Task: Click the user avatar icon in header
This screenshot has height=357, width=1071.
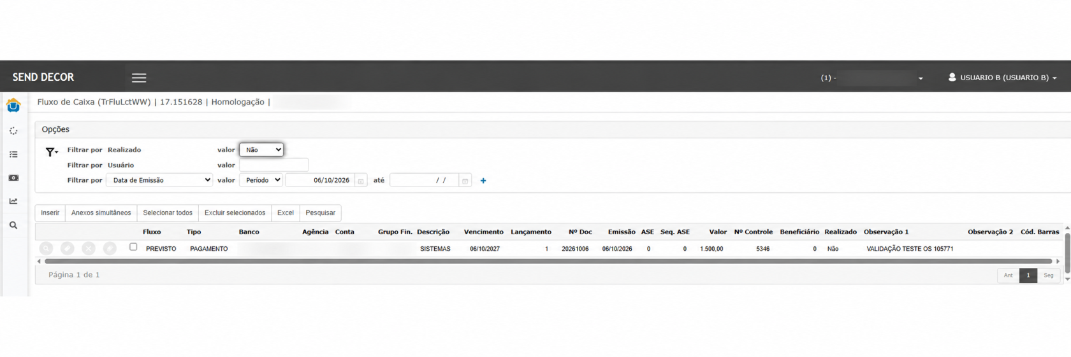Action: click(952, 77)
